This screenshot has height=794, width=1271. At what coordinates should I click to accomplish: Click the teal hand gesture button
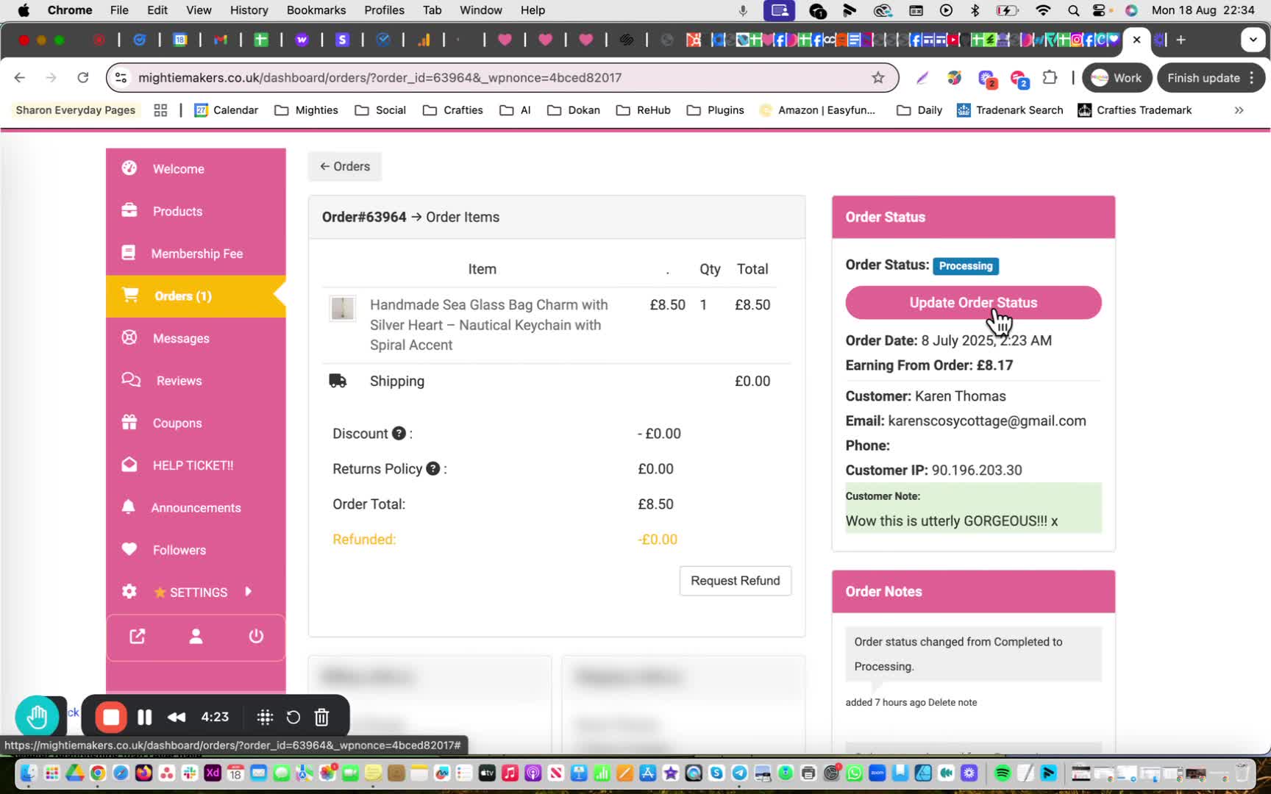click(x=37, y=717)
